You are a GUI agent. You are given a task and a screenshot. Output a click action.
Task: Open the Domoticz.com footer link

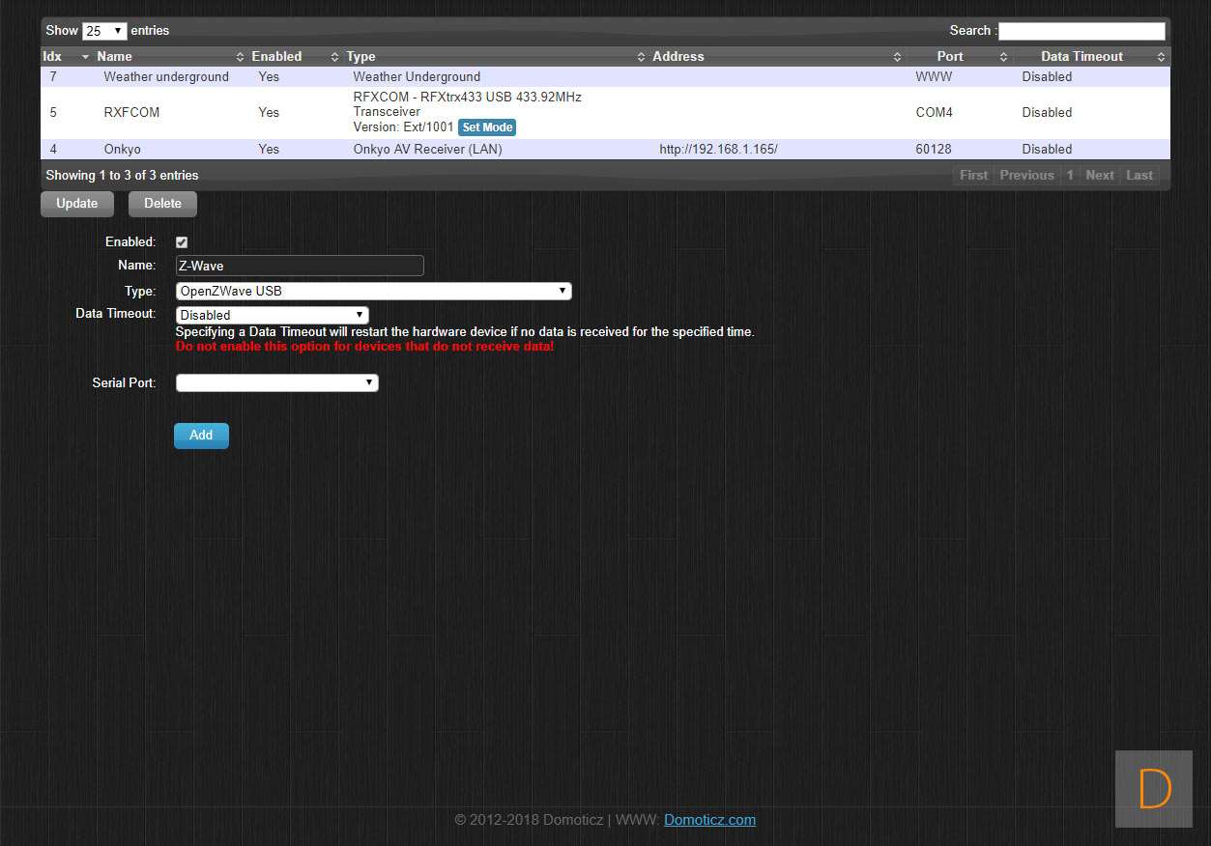click(709, 820)
